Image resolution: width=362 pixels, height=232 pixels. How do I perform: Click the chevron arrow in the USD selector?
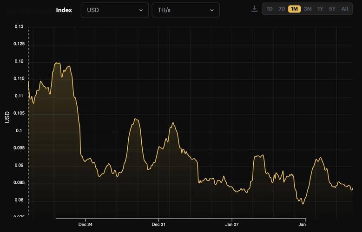(141, 10)
